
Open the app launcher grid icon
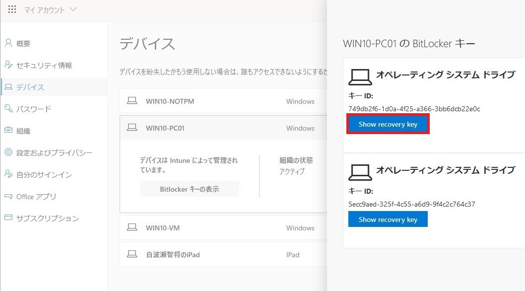12,9
